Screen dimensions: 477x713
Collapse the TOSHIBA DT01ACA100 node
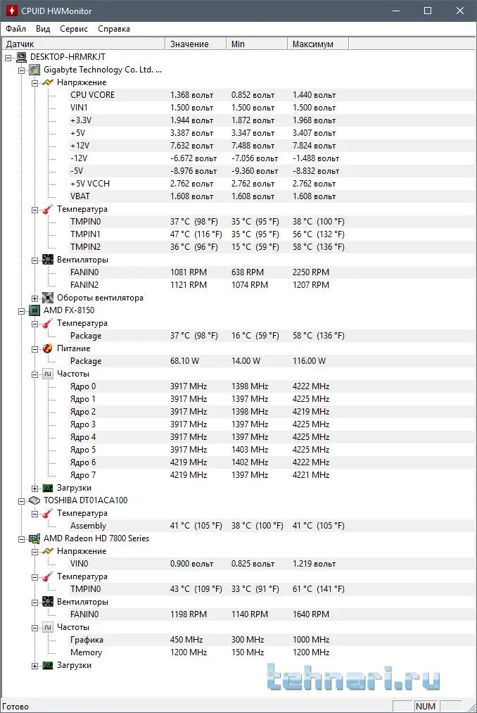click(21, 500)
